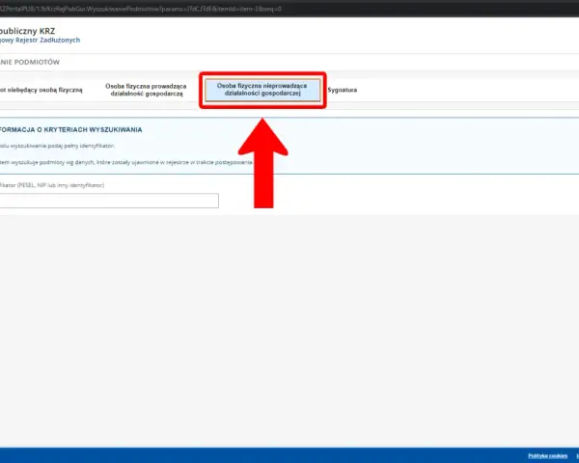Open tab Osoba fizyczna prowadząca działalność gospodarczą
579x463 pixels.
coord(146,90)
